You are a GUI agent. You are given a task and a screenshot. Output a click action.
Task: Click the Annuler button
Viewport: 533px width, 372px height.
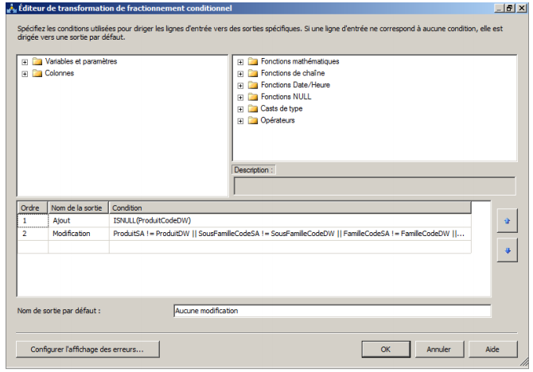point(438,349)
